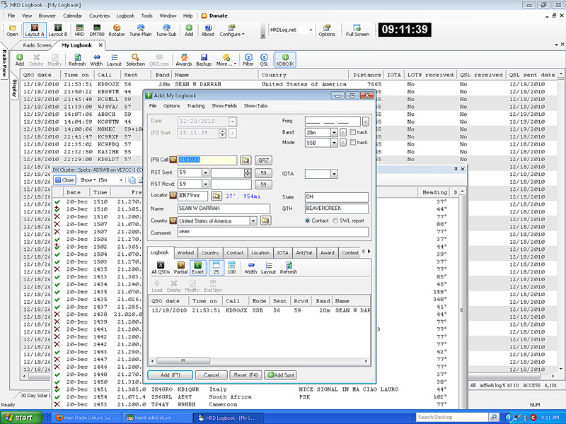
Task: Click the Add Spot button
Action: point(280,375)
